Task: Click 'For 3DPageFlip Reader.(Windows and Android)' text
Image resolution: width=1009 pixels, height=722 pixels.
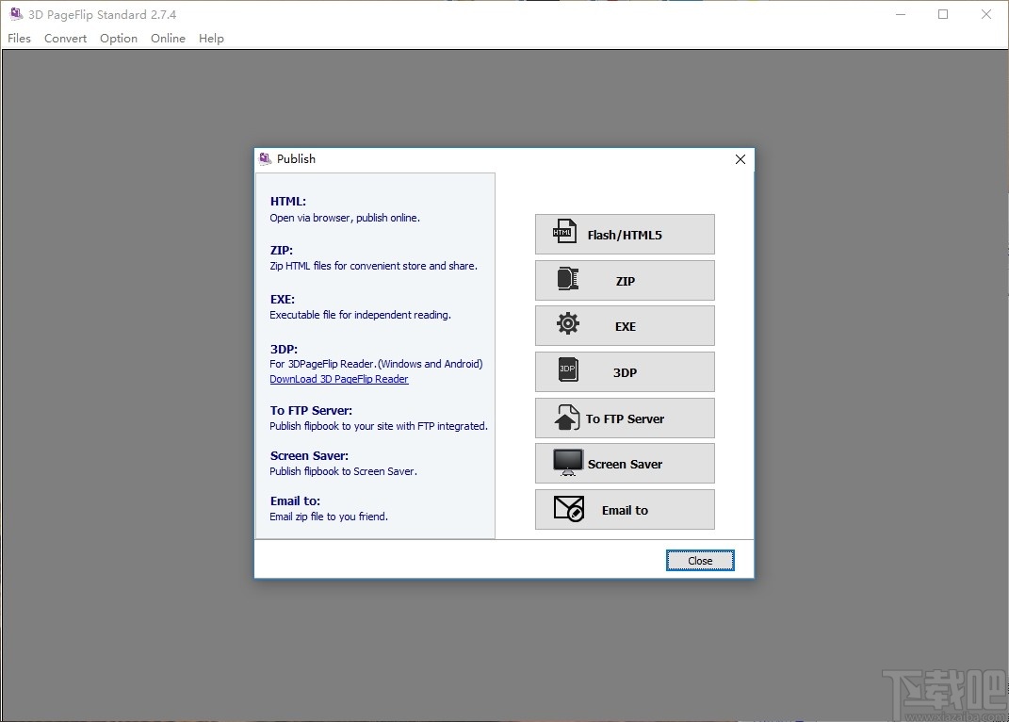Action: coord(376,363)
